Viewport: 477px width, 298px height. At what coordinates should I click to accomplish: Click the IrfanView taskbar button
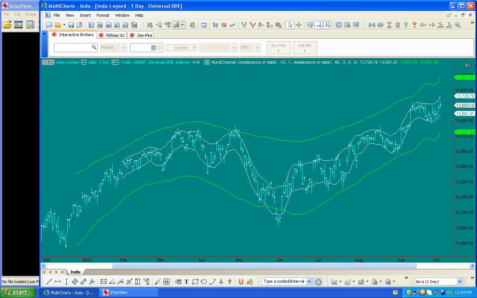tap(129, 293)
